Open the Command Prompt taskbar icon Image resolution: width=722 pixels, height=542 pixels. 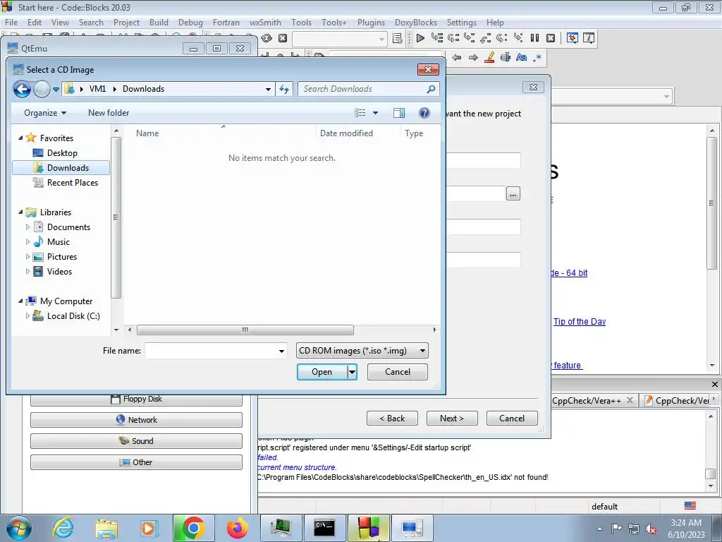tap(324, 528)
